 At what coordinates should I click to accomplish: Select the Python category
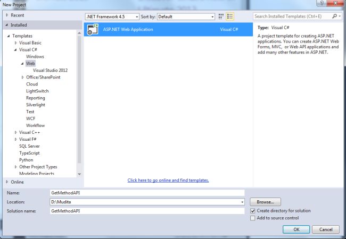pos(26,160)
